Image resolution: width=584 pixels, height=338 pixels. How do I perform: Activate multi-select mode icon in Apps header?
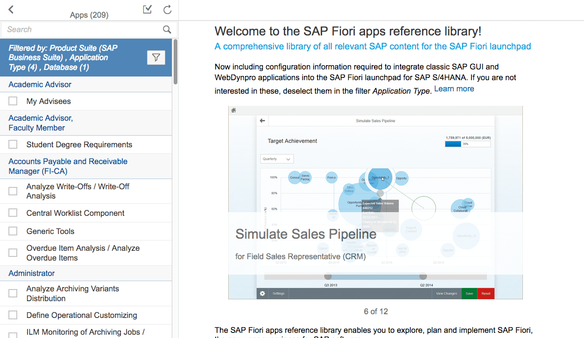(x=148, y=9)
